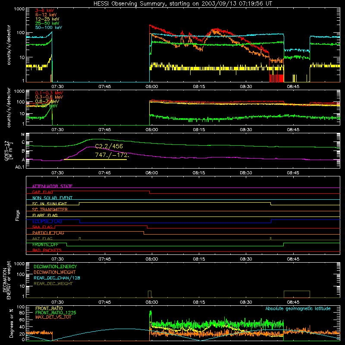This screenshot has width=345, height=345.
Task: Select the NON_SOLAR_EVENT flag label
Action: pyautogui.click(x=52, y=198)
